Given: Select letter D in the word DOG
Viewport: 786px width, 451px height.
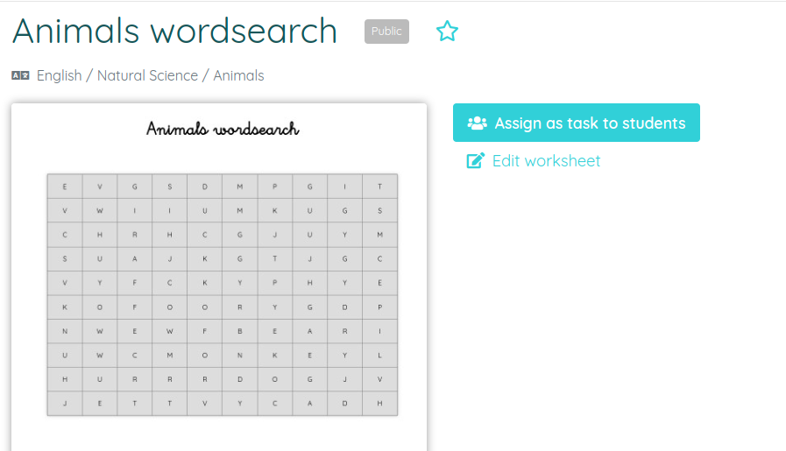Looking at the screenshot, I should [x=239, y=380].
